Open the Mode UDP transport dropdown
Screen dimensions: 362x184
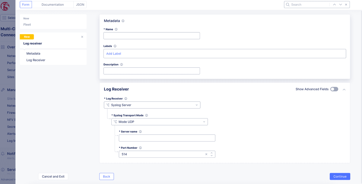point(160,122)
